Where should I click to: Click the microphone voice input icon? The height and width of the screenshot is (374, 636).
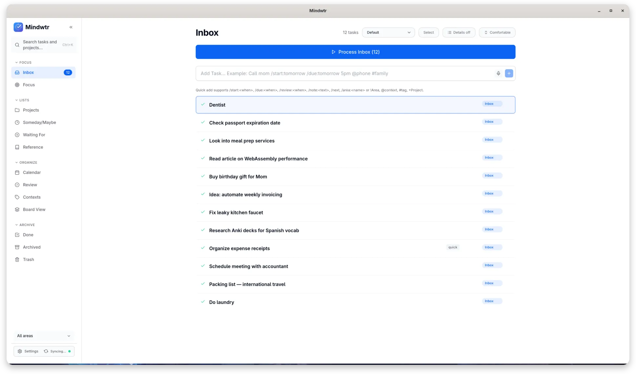point(498,73)
